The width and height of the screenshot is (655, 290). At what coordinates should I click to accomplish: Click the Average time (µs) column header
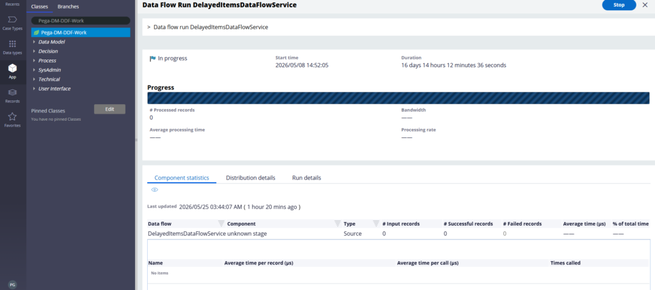584,224
